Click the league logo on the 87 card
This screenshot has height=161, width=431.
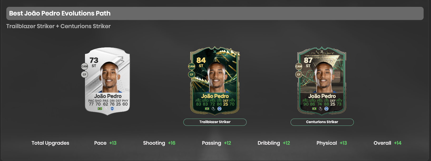(320, 109)
